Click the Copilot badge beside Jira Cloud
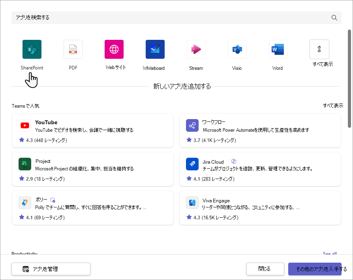The width and height of the screenshot is (353, 280). (234, 161)
